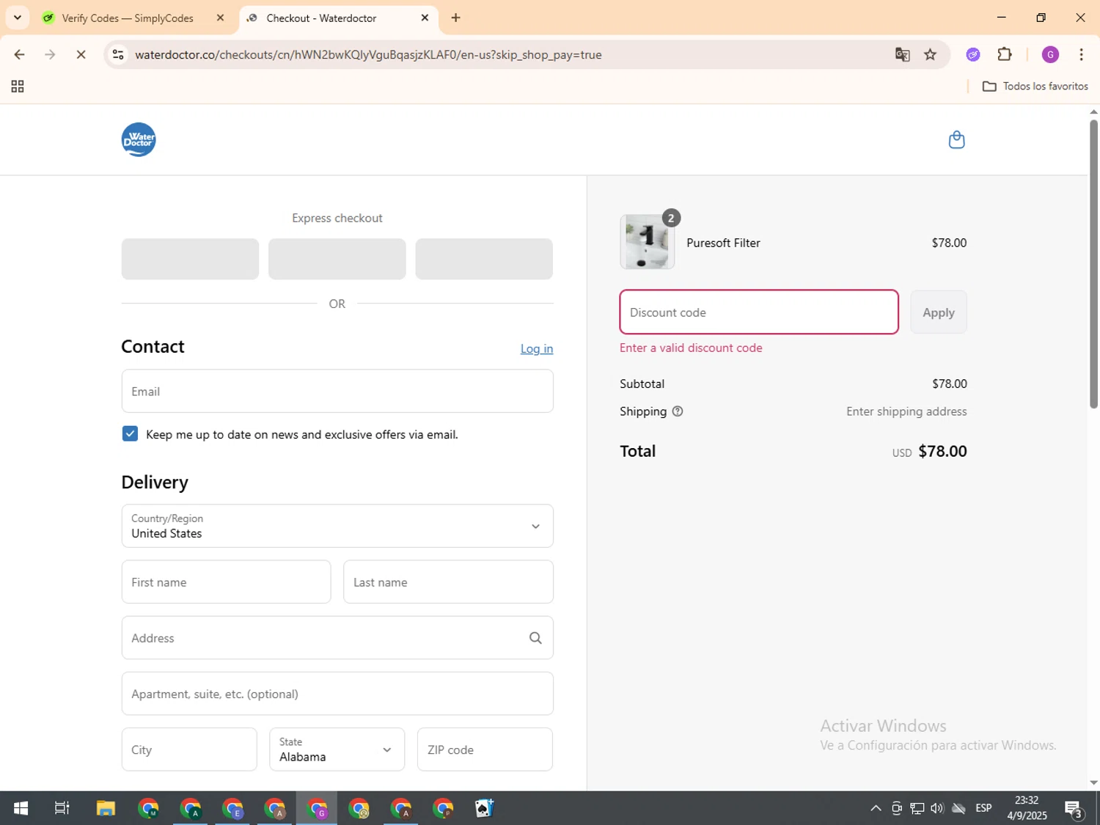The image size is (1100, 825).
Task: Click the address search magnifier icon
Action: [535, 638]
